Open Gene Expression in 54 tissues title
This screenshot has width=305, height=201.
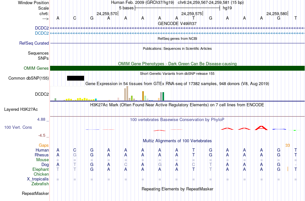177,84
